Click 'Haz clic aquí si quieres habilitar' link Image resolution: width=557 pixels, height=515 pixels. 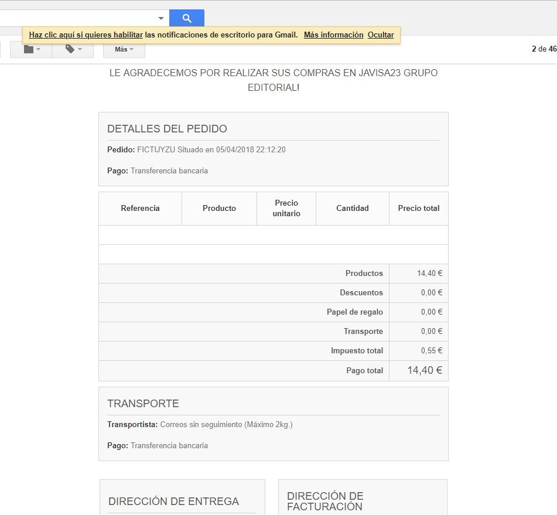[86, 35]
